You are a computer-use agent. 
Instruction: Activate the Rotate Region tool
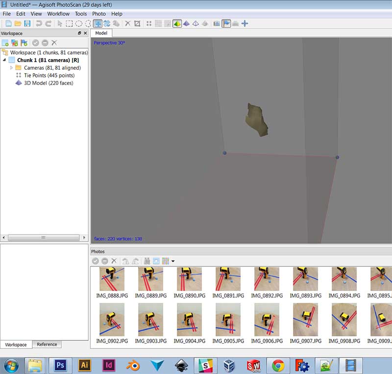point(107,24)
